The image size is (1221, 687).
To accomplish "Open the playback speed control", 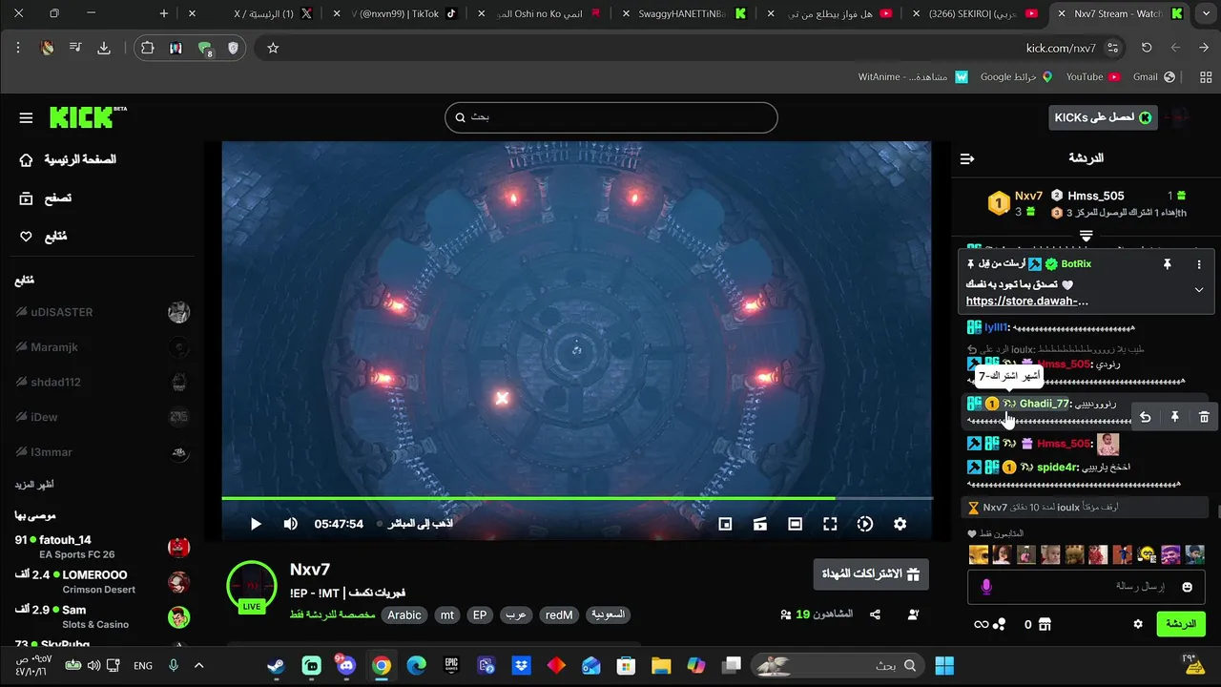I will tap(865, 524).
